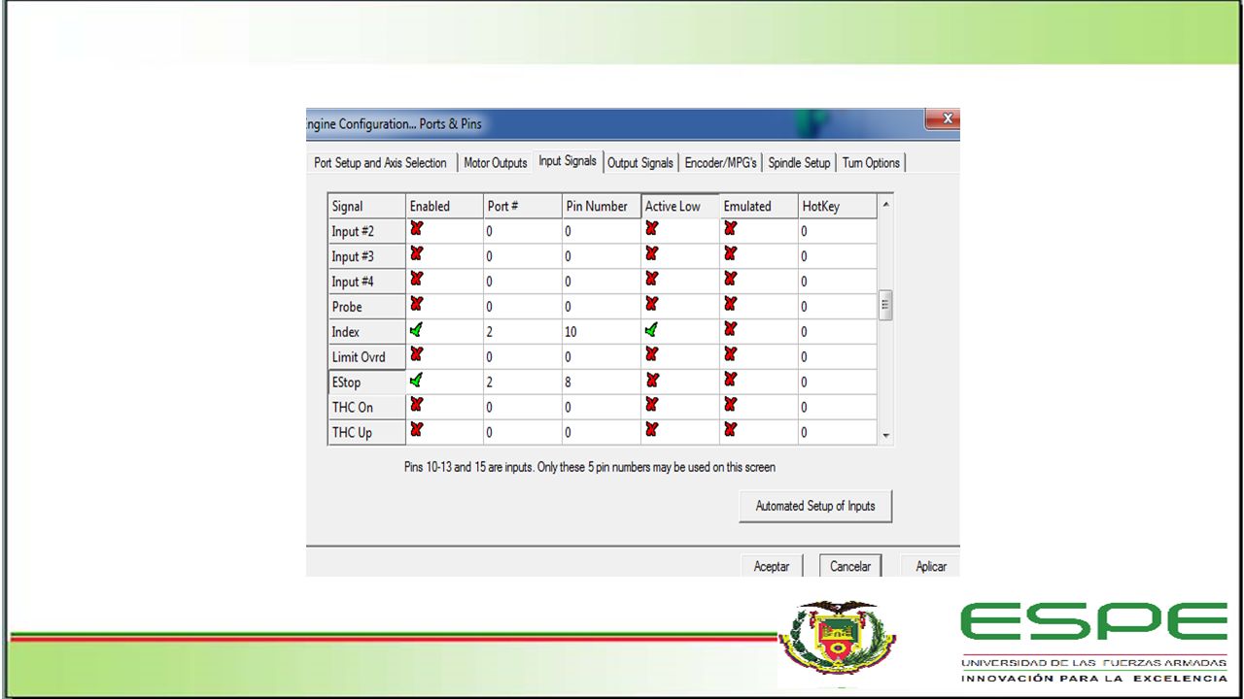Turn off Active Low for Index
The height and width of the screenshot is (699, 1244).
tap(652, 330)
